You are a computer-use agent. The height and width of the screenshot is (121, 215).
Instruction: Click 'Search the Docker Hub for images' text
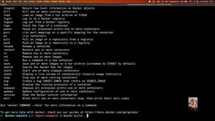[x=47, y=67]
